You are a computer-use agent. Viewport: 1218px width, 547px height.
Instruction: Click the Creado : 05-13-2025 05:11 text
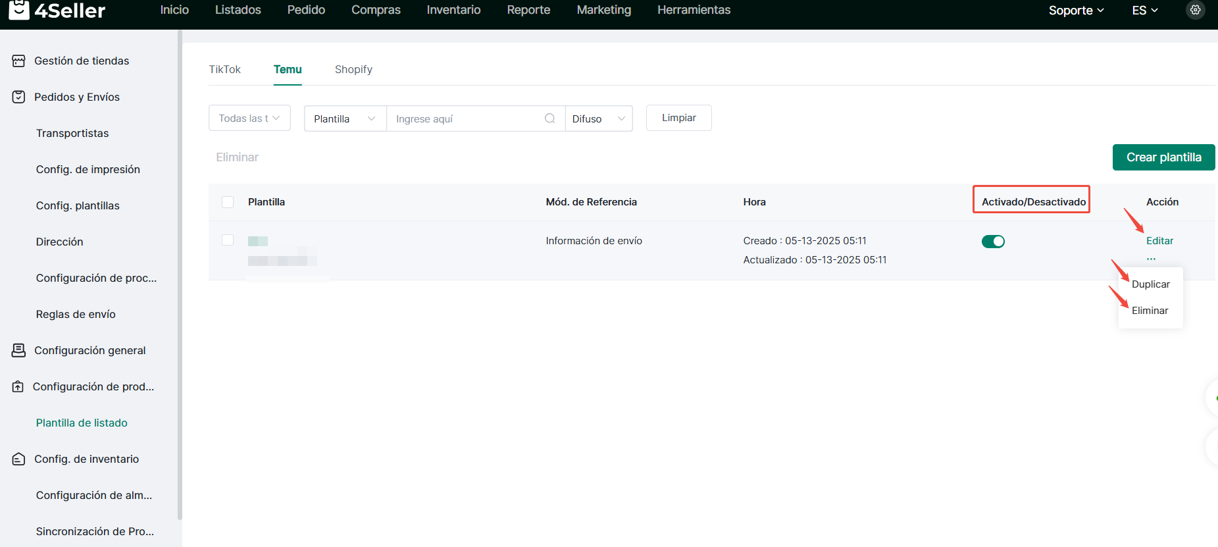coord(805,241)
